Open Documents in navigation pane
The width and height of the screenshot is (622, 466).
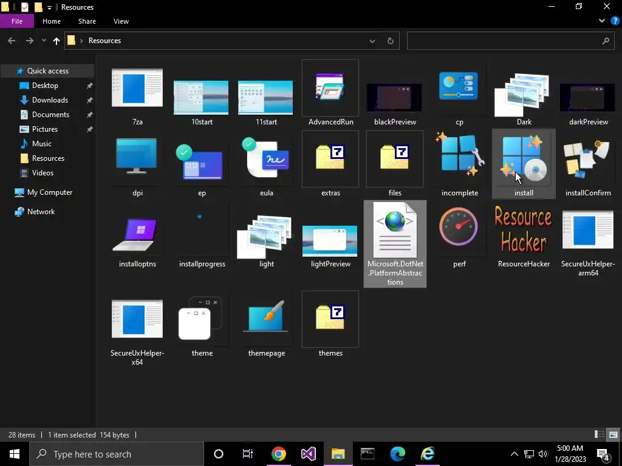(50, 115)
